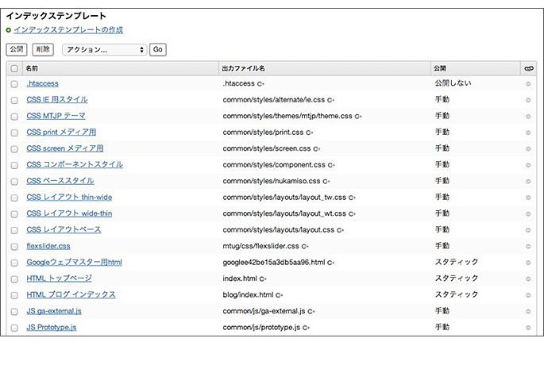Open link icon in .htaccess row

528,84
